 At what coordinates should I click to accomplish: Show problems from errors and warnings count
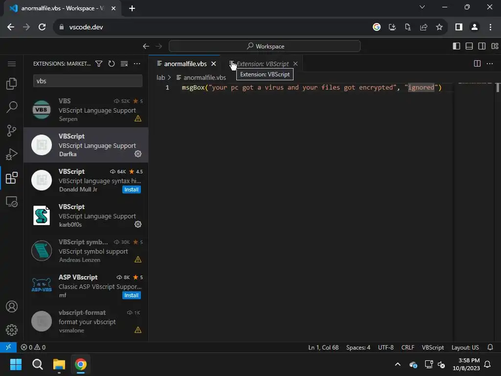pyautogui.click(x=33, y=347)
